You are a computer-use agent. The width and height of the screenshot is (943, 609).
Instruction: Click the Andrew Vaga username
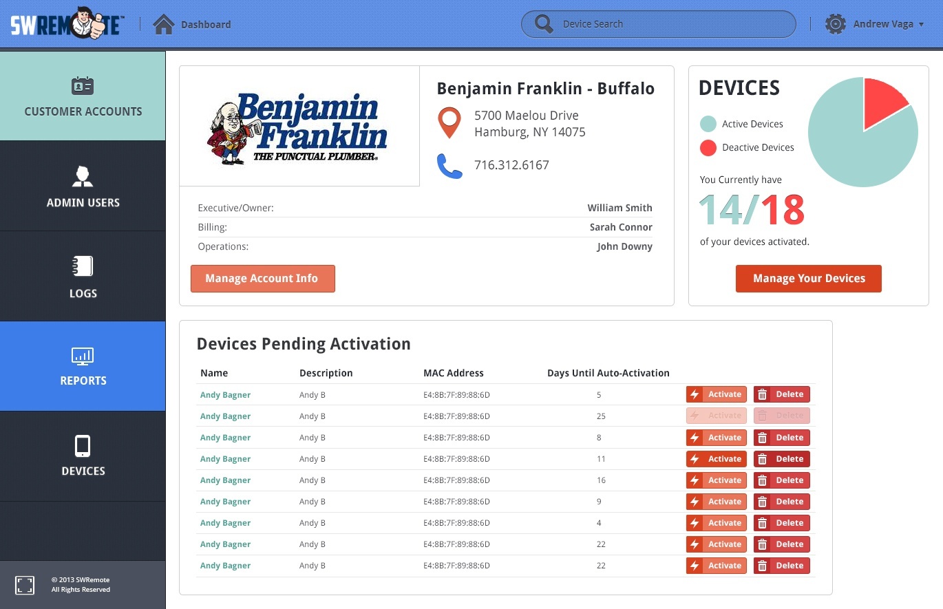[x=883, y=24]
